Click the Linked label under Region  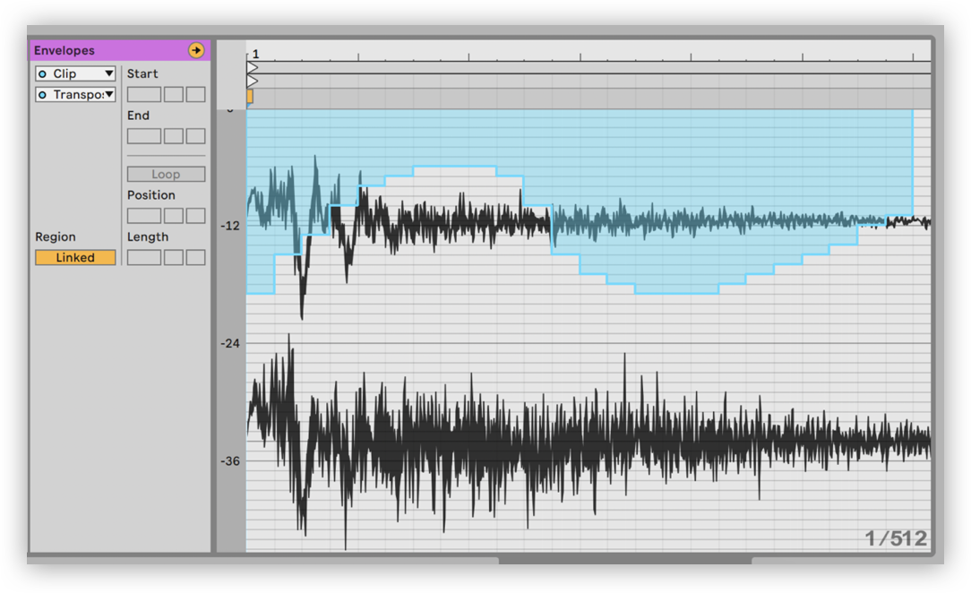coord(74,257)
